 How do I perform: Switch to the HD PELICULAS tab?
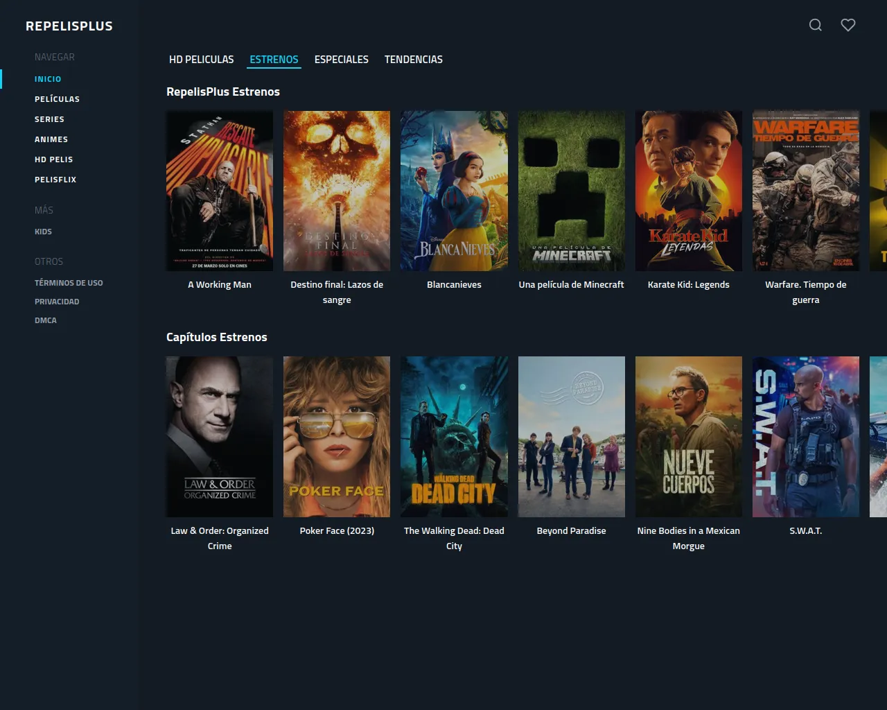202,60
